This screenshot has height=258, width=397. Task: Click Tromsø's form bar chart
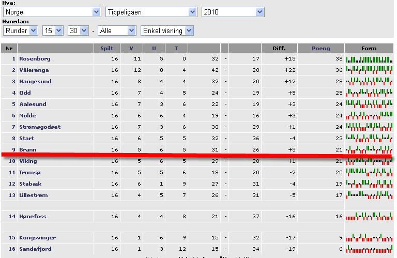(x=369, y=172)
